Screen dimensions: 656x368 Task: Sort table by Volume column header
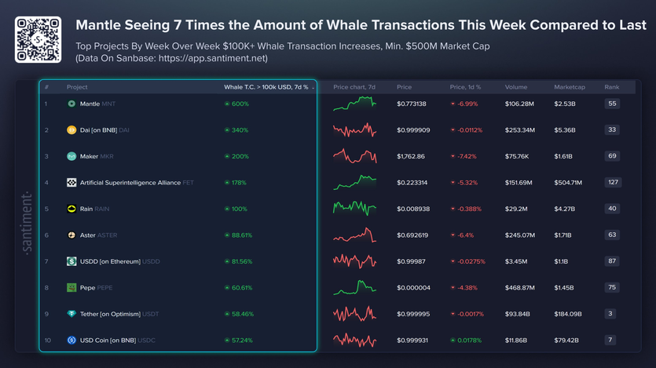coord(515,87)
